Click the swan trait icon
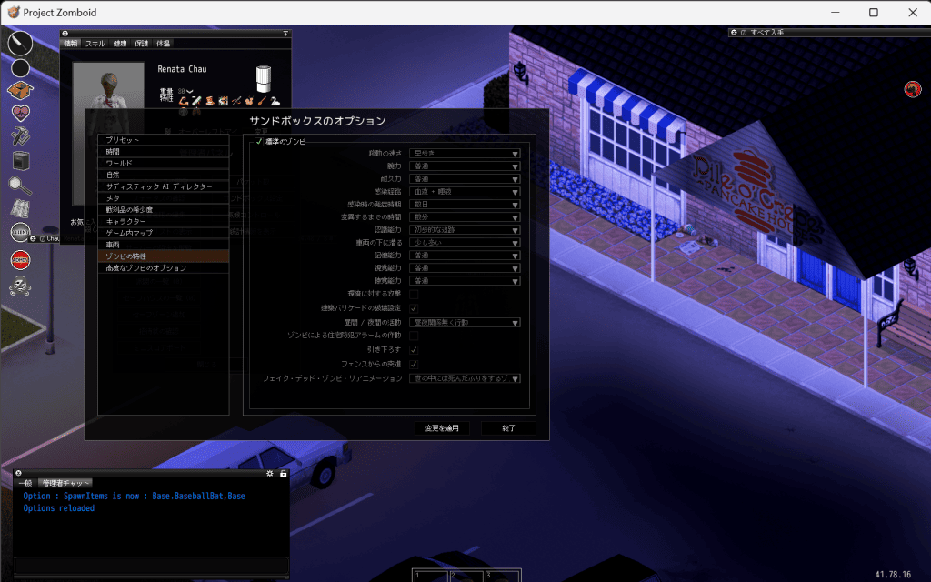The image size is (931, 582). click(x=275, y=101)
